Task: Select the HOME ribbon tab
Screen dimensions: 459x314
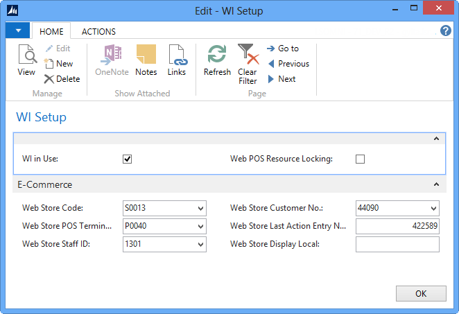Action: pyautogui.click(x=51, y=31)
